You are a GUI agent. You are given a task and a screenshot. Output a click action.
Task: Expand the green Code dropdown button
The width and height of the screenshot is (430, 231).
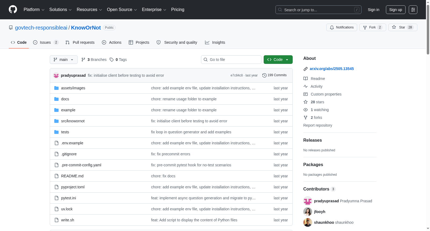[x=278, y=60]
